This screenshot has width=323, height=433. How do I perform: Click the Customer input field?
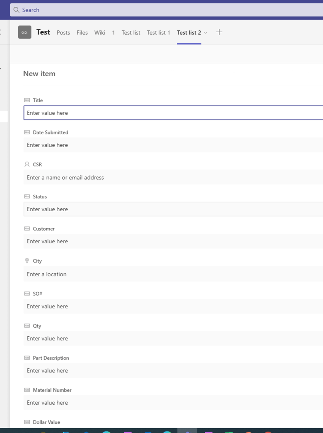click(x=173, y=241)
